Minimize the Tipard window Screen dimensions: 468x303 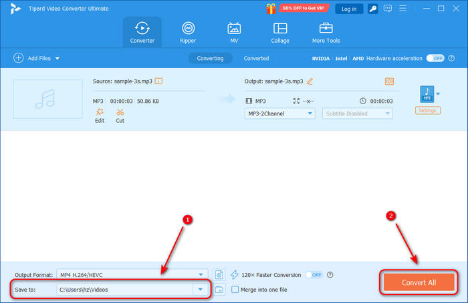click(427, 8)
